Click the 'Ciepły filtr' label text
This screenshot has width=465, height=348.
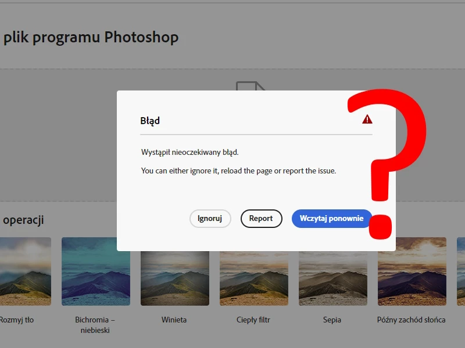tap(253, 320)
